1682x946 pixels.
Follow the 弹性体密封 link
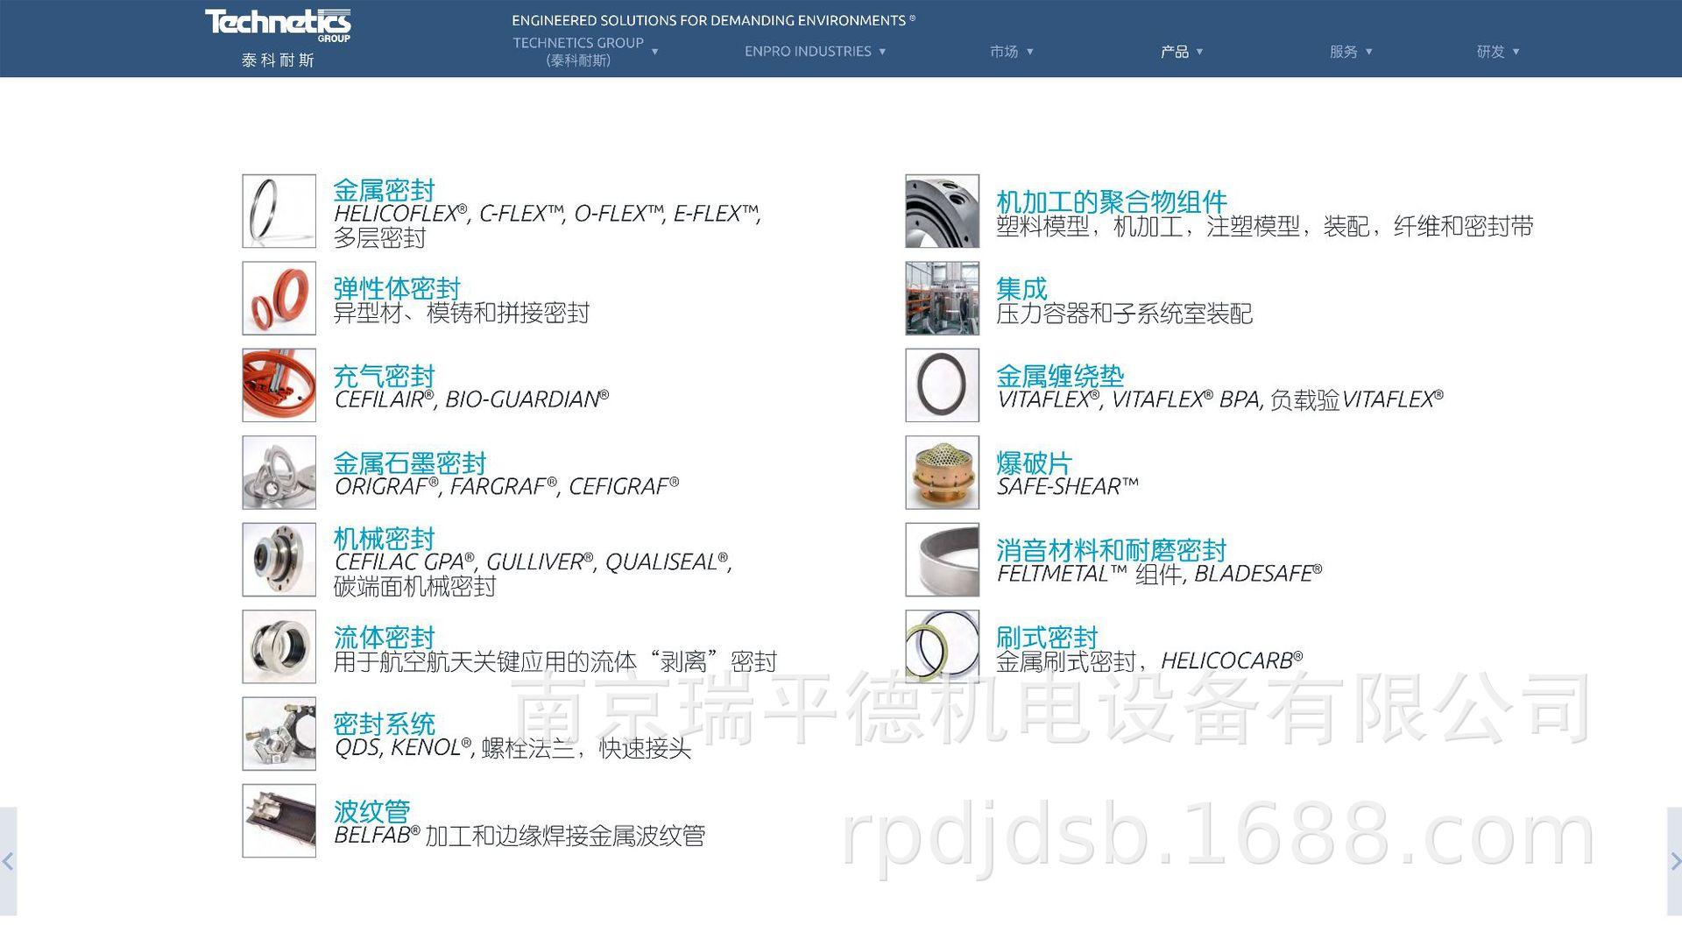coord(397,288)
